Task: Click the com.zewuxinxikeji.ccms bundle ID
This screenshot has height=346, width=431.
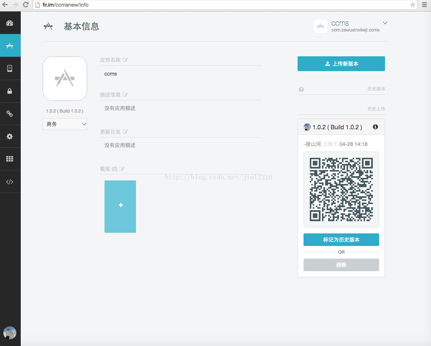Action: click(355, 30)
